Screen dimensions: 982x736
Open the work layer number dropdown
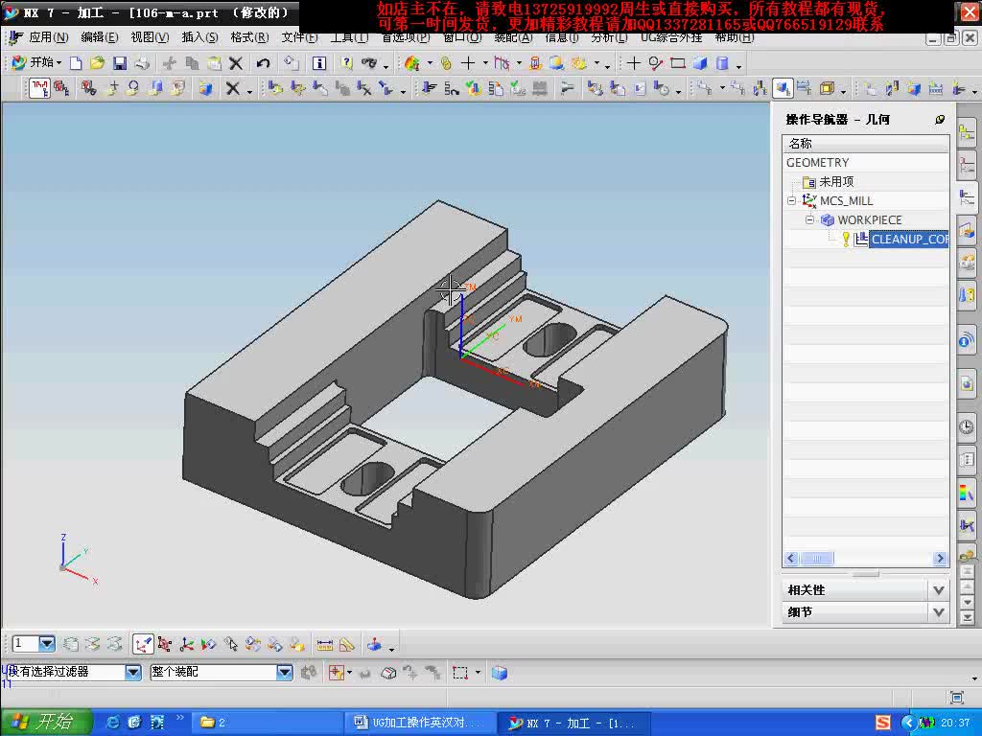point(47,643)
